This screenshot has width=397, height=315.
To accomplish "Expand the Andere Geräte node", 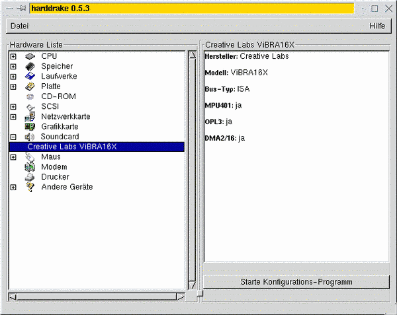I will pos(13,188).
